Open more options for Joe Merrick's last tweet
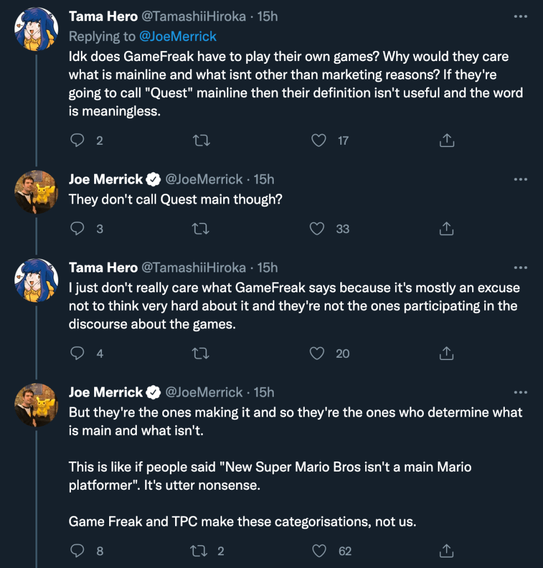The width and height of the screenshot is (543, 568). (520, 393)
